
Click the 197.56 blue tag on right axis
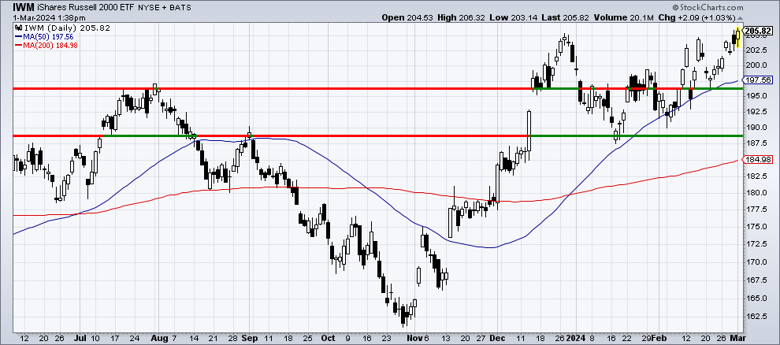tap(756, 80)
